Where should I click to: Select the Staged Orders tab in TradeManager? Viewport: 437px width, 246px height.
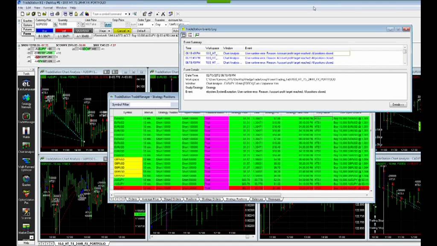coord(172,199)
